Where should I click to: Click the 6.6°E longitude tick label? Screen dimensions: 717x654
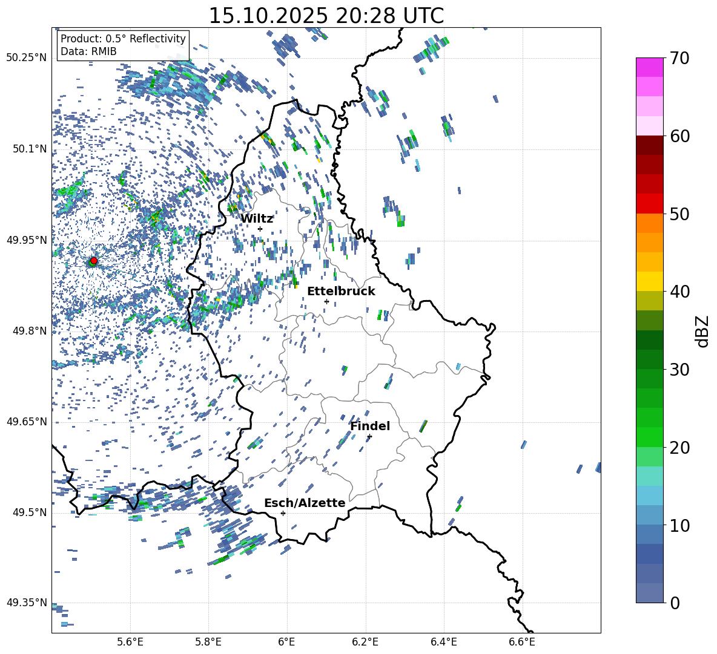coord(521,641)
